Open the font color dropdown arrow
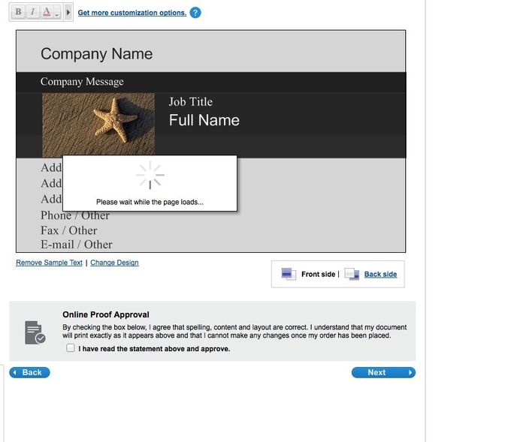526x442 pixels. click(57, 14)
